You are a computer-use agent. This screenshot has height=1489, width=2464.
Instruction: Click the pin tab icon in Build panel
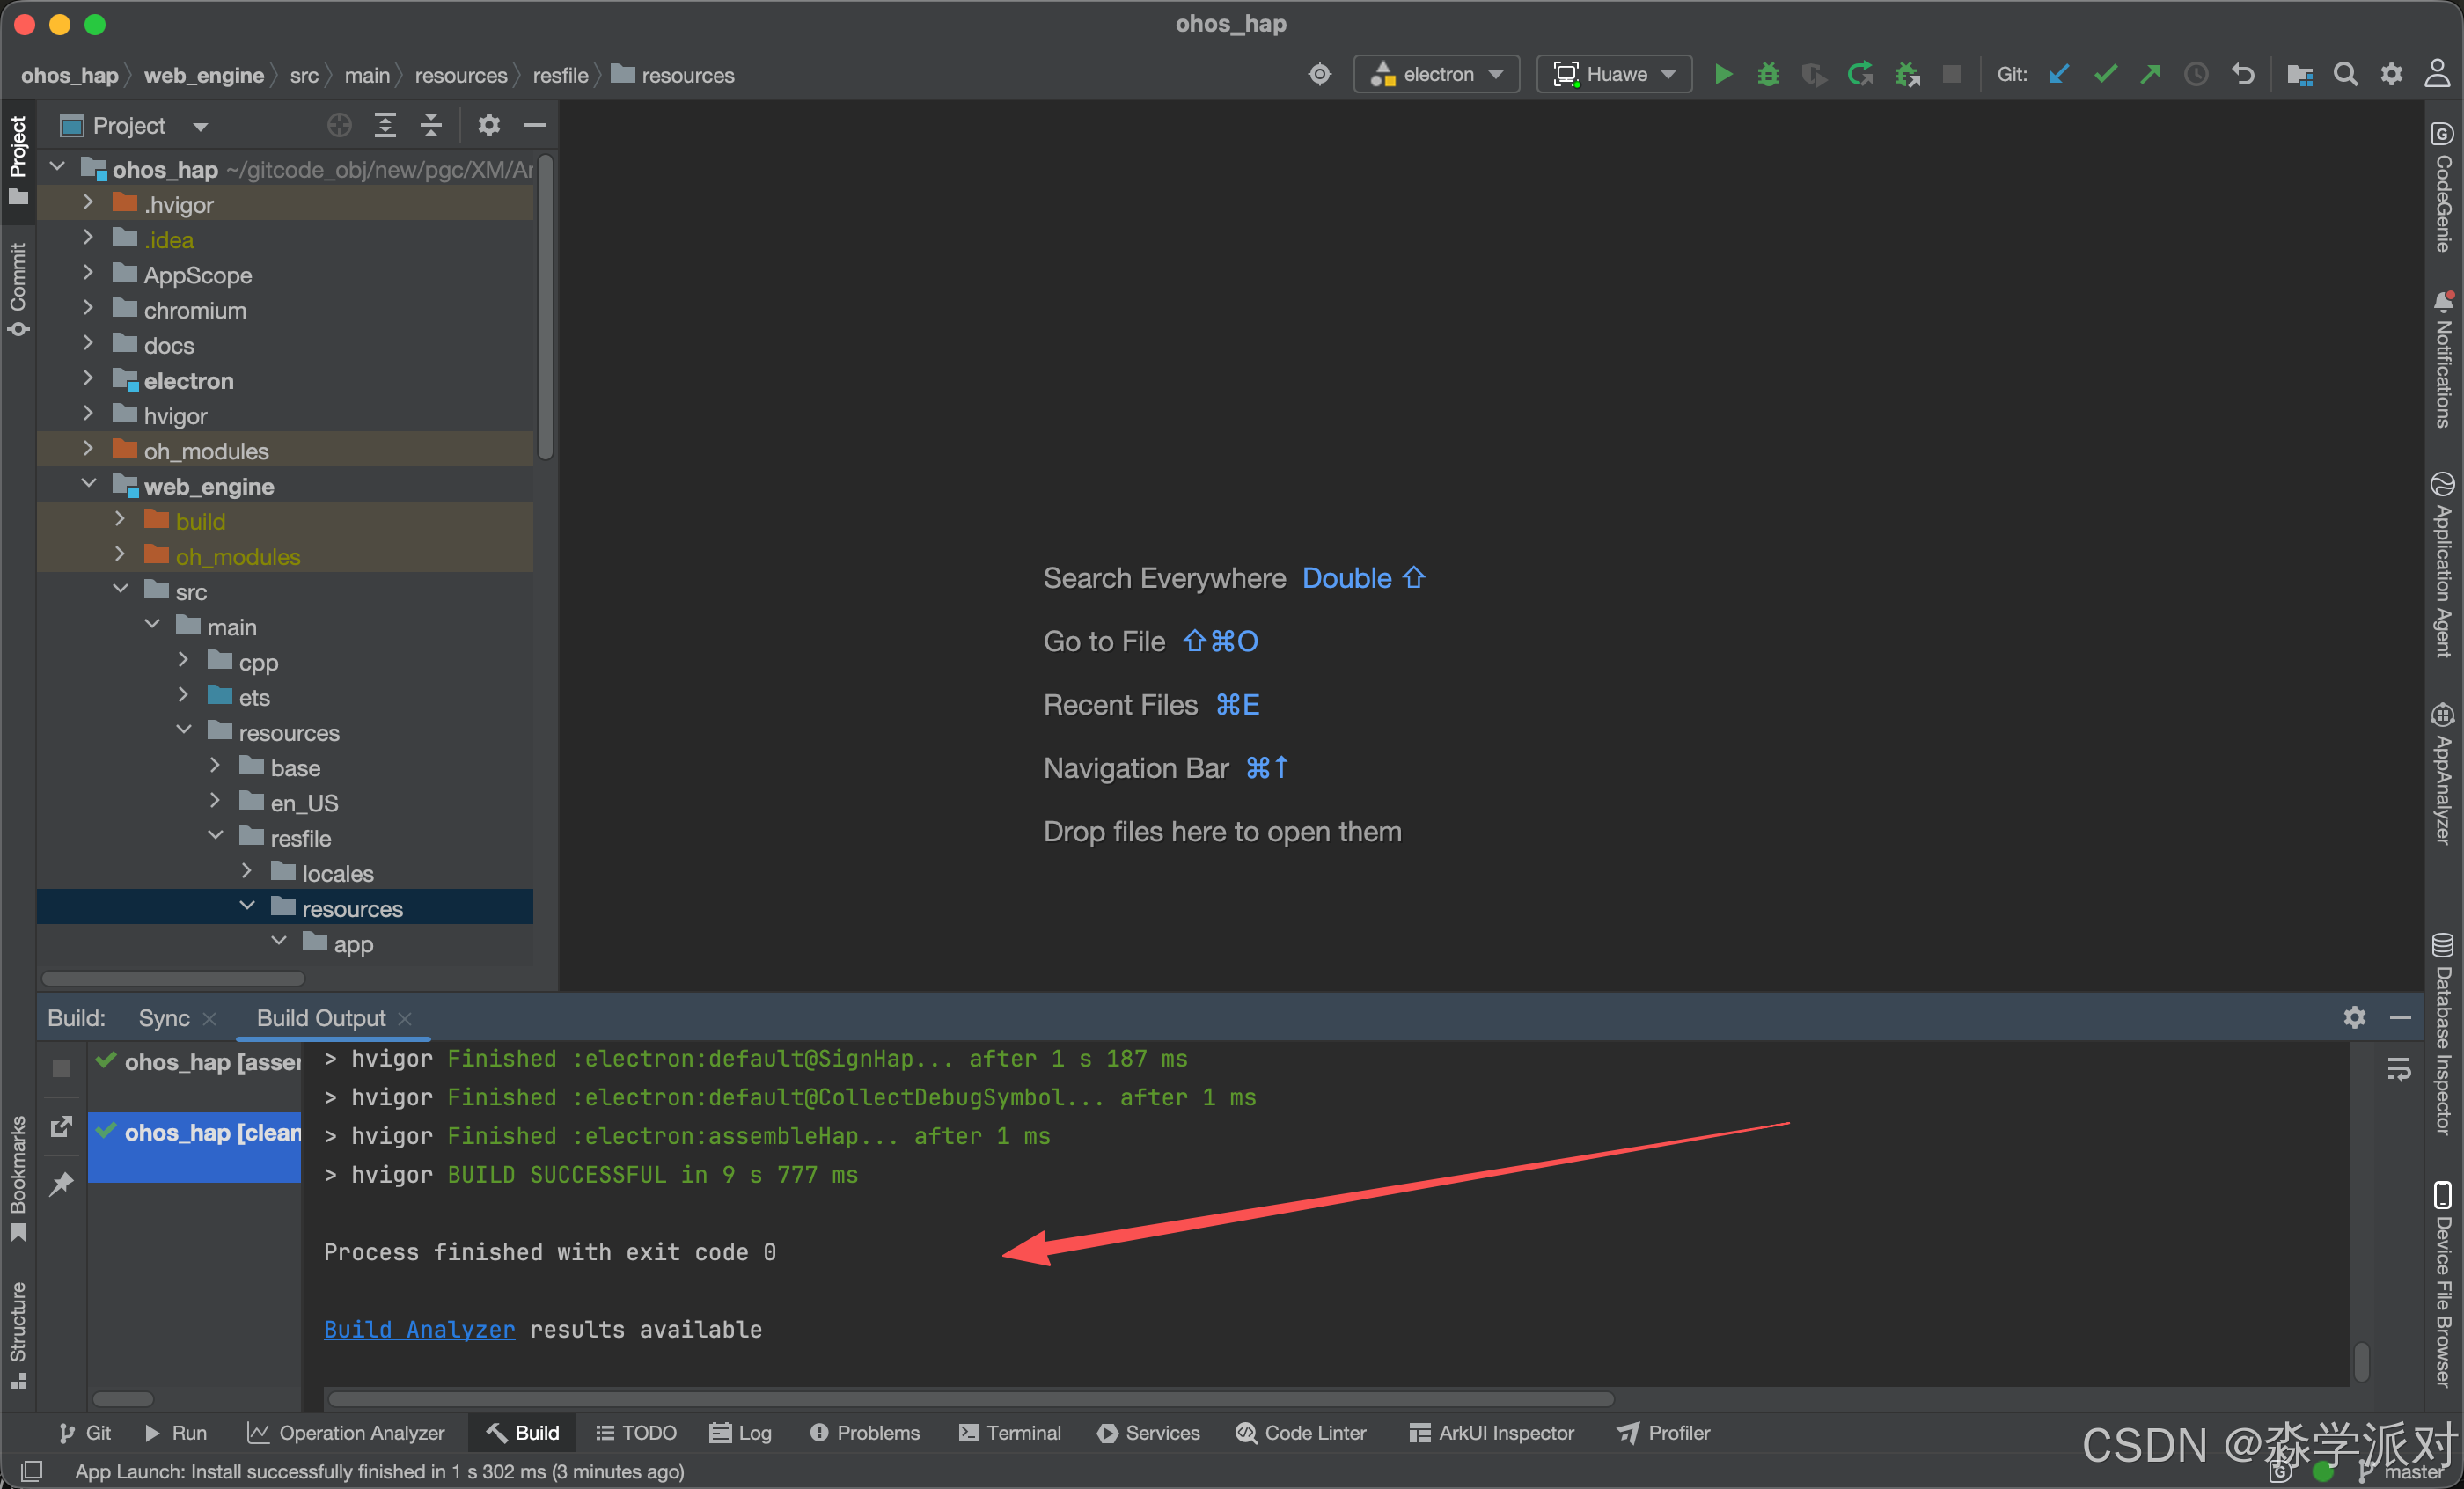click(x=61, y=1184)
